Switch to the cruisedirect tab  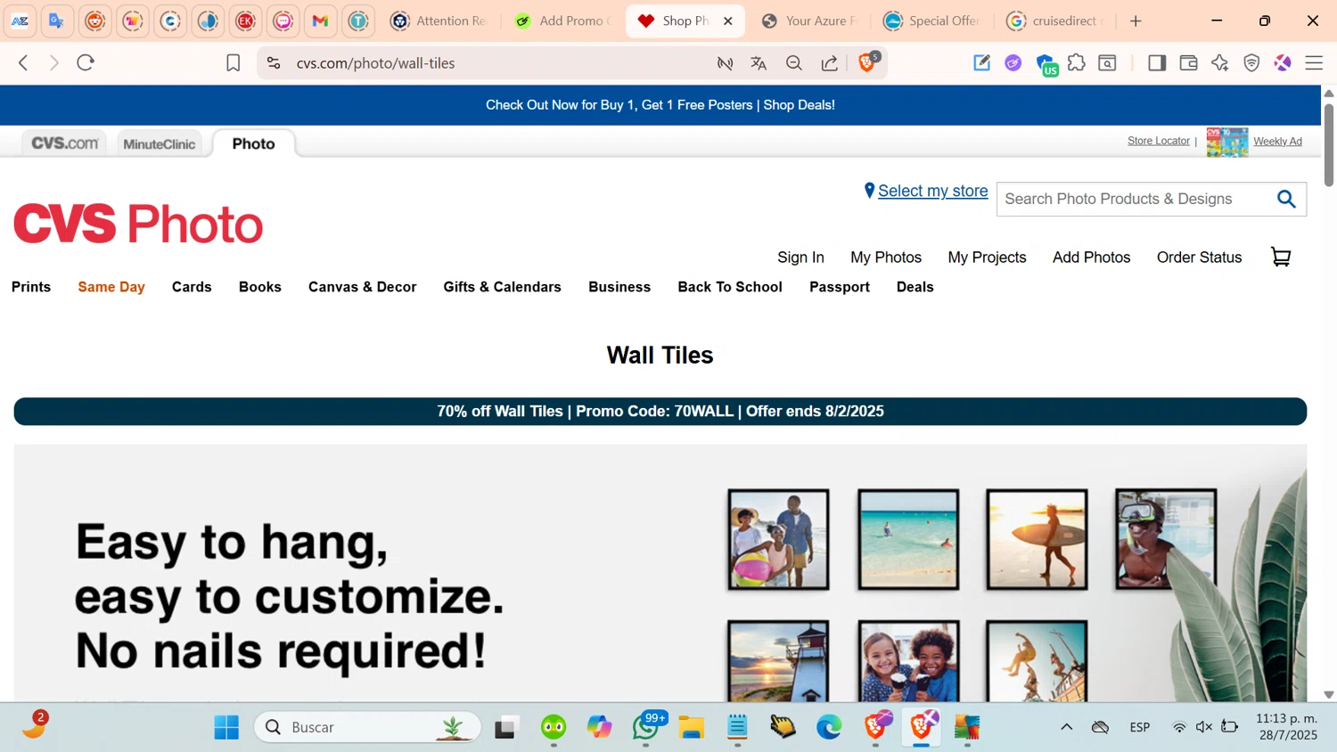pyautogui.click(x=1055, y=20)
